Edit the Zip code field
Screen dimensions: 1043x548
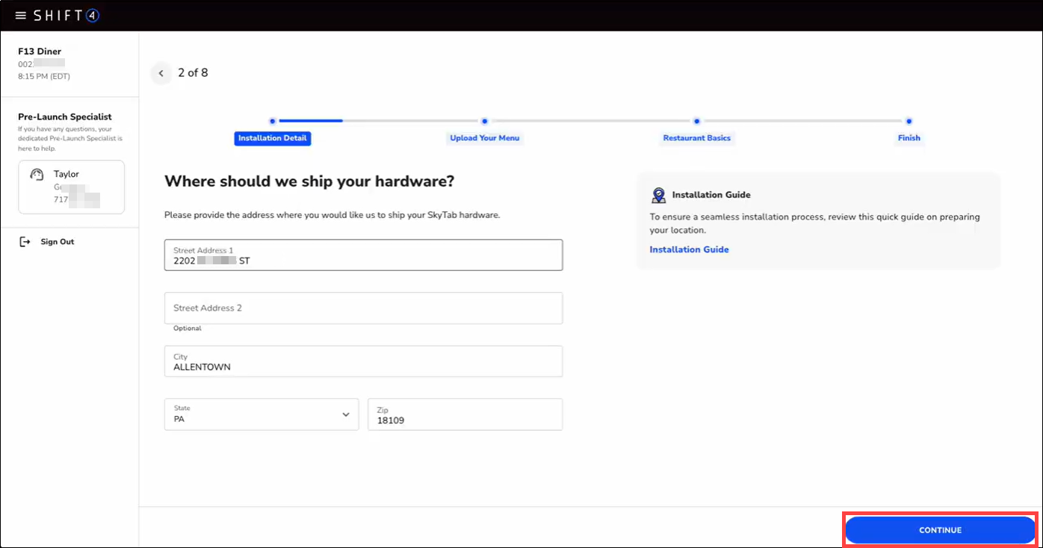tap(465, 415)
